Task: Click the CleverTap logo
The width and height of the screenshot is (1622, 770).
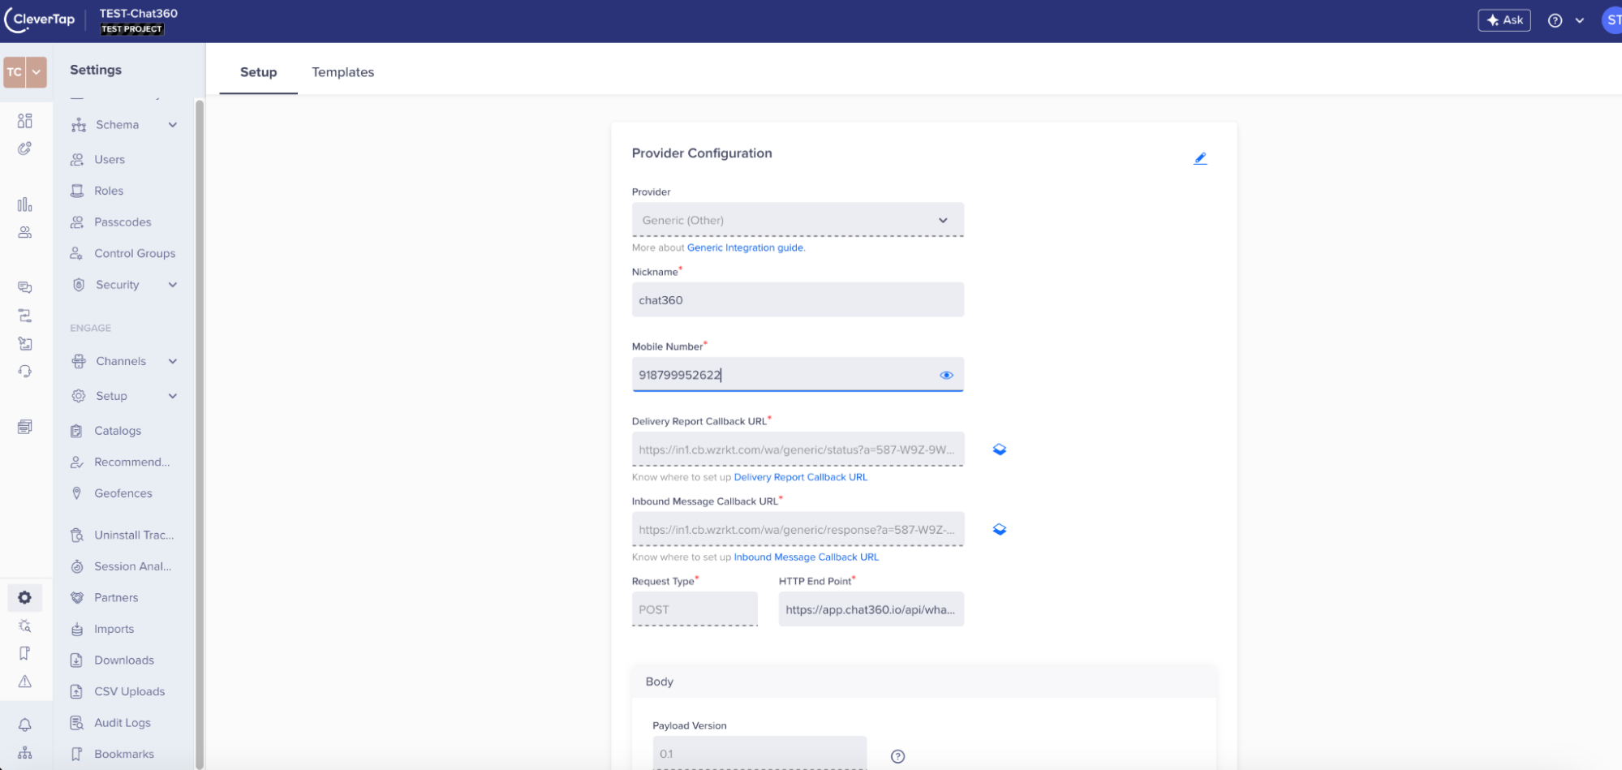Action: 40,20
